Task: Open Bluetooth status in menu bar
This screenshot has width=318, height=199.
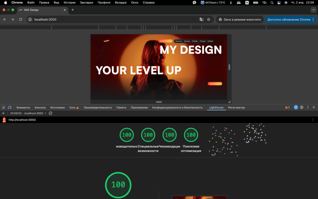Action: coord(231,2)
